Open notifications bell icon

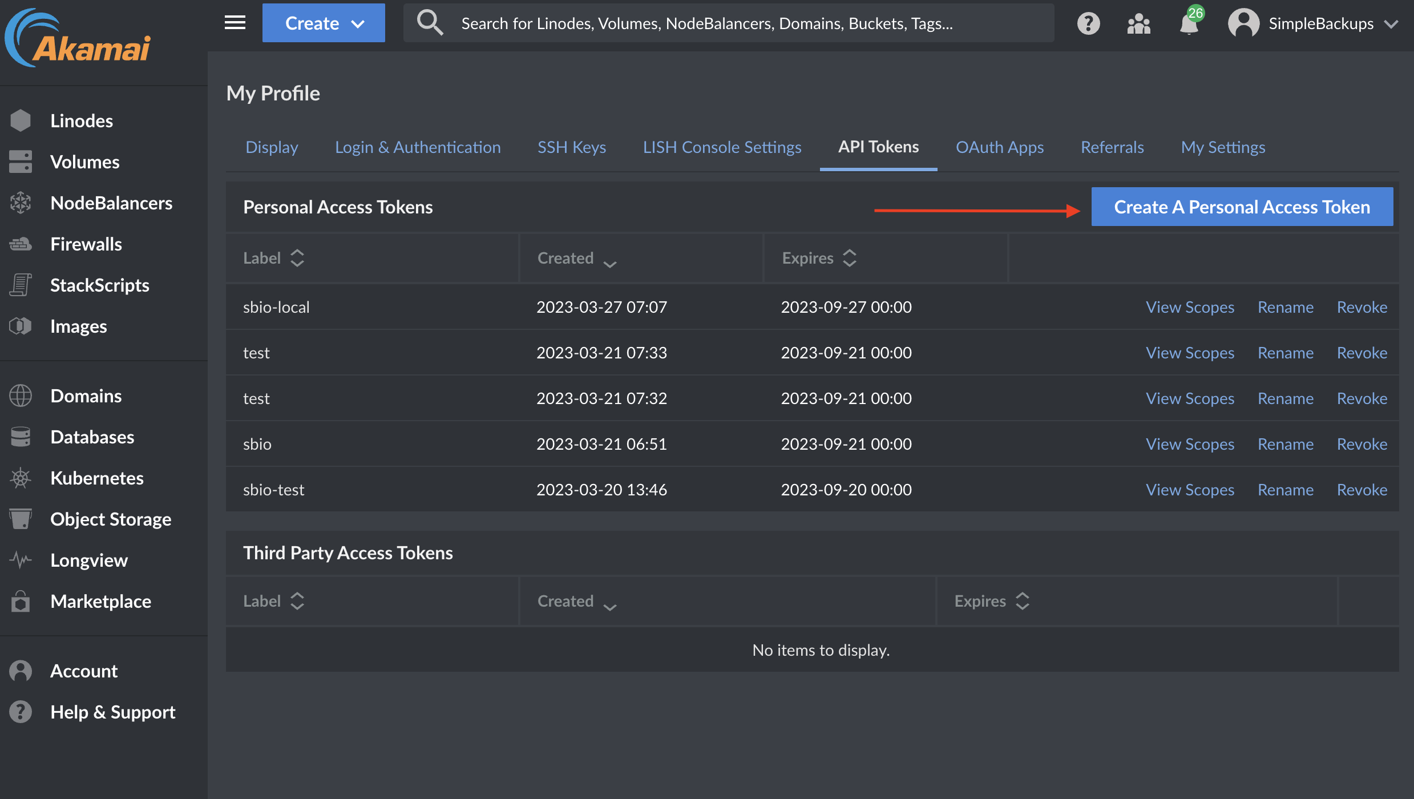pyautogui.click(x=1189, y=23)
